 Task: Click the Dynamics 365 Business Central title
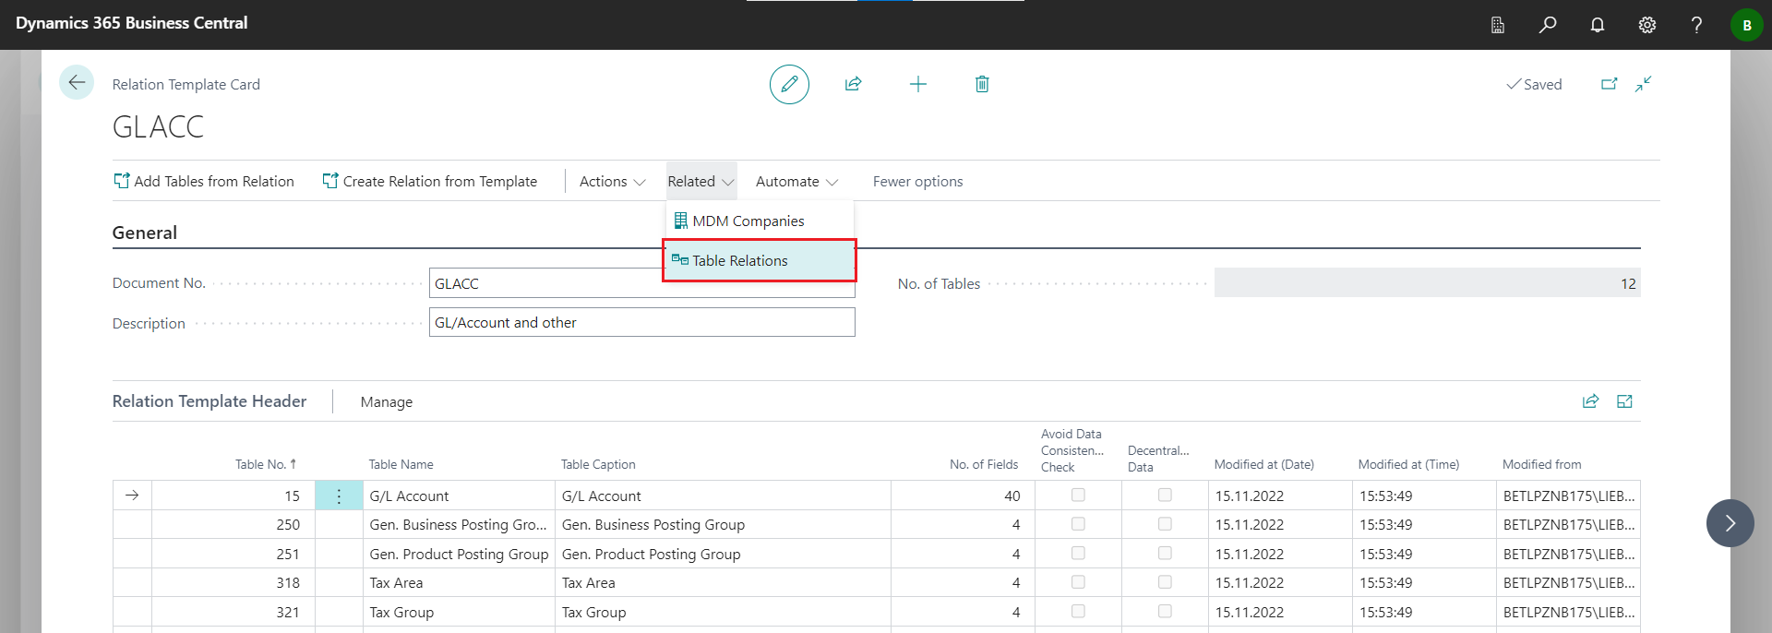click(x=131, y=23)
